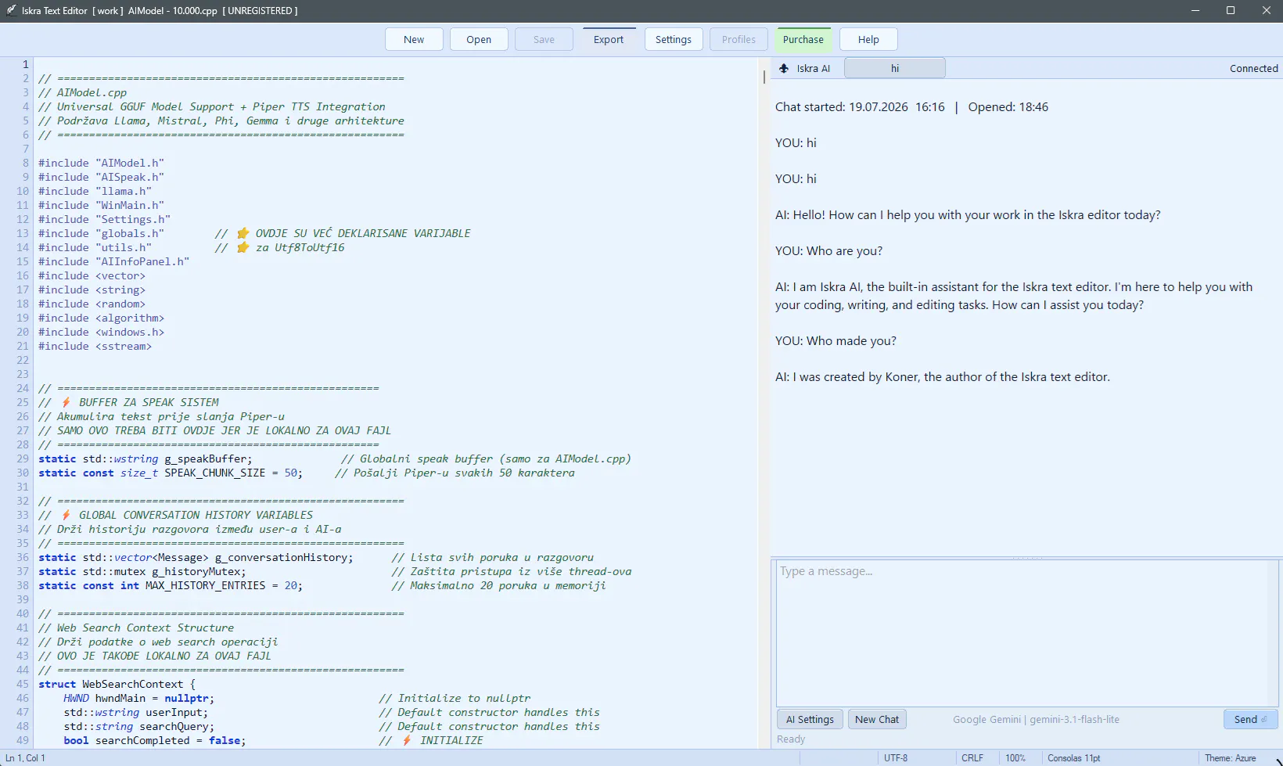Click the #include "AIModel.h" line
The height and width of the screenshot is (766, 1283).
pos(101,163)
